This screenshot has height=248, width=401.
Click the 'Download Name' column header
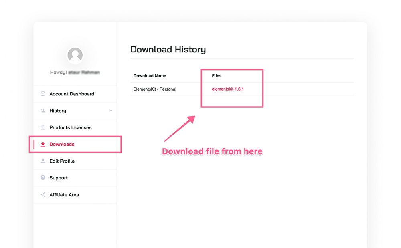click(x=150, y=76)
